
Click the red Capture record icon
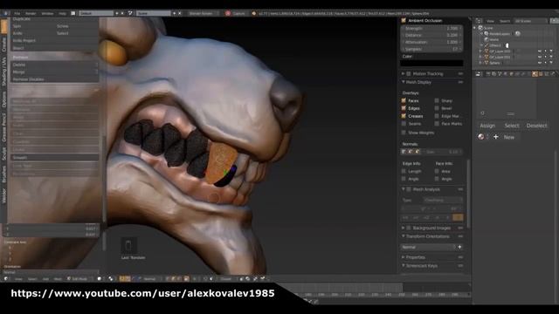pos(228,13)
